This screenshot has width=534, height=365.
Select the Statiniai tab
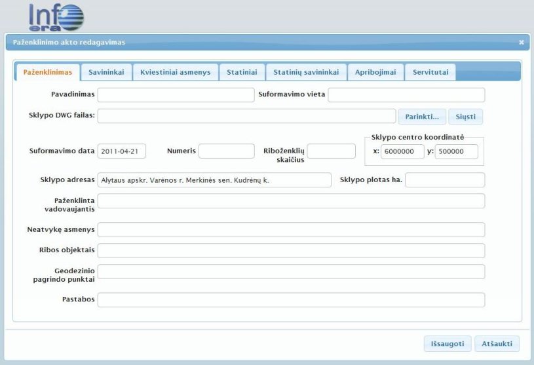242,72
